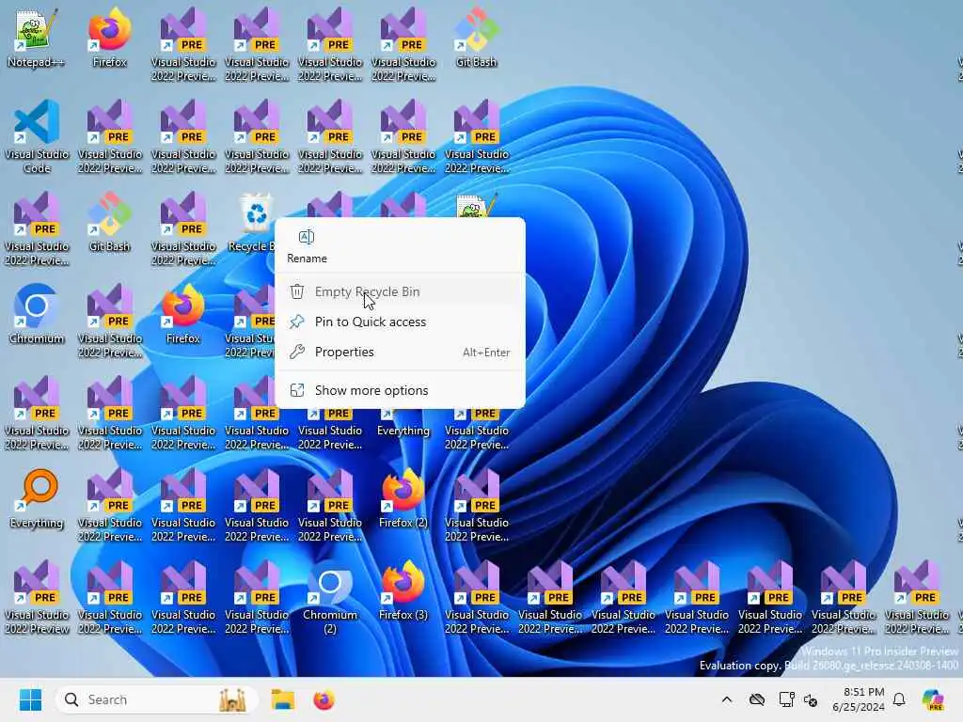The image size is (963, 722).
Task: Select Pin to Quick access
Action: (x=400, y=322)
